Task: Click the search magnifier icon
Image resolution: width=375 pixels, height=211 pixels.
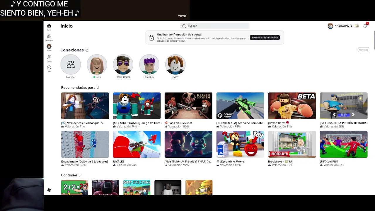Action: pyautogui.click(x=184, y=26)
